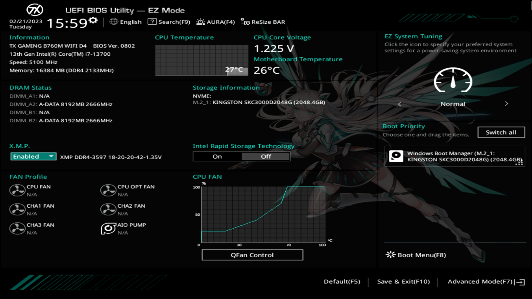Click the EZ System Tuning gauge icon
Image resolution: width=532 pixels, height=299 pixels.
click(x=453, y=80)
